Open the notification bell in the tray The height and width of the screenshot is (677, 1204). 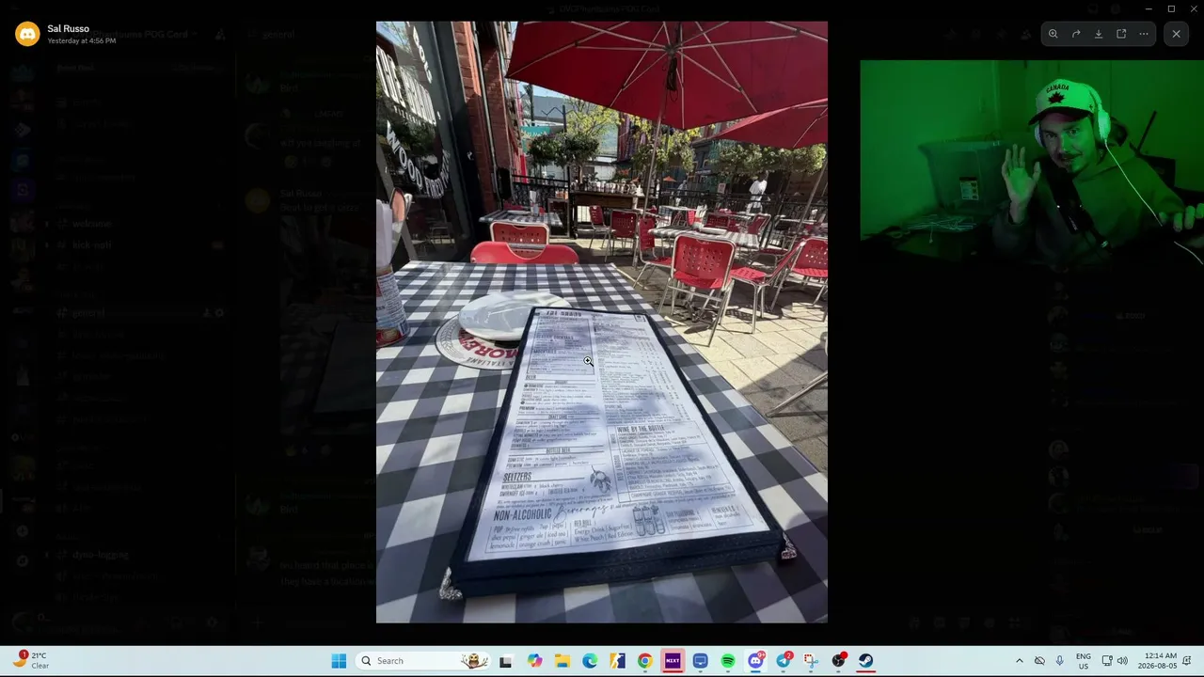tap(1187, 661)
